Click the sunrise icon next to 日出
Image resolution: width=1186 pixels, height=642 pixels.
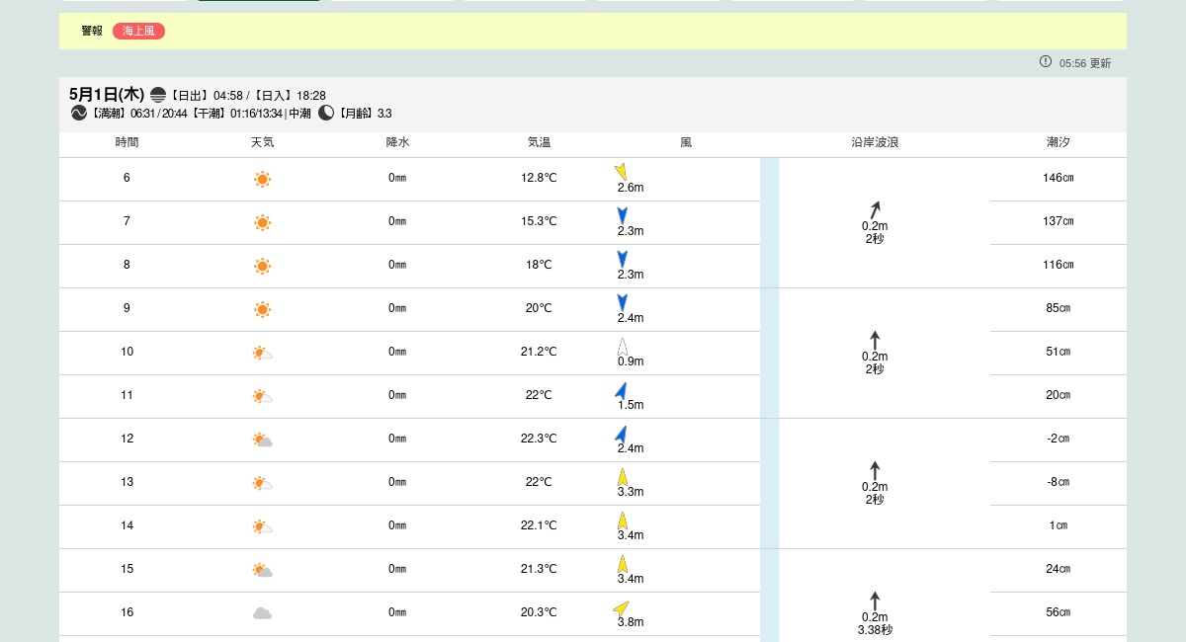pyautogui.click(x=158, y=95)
